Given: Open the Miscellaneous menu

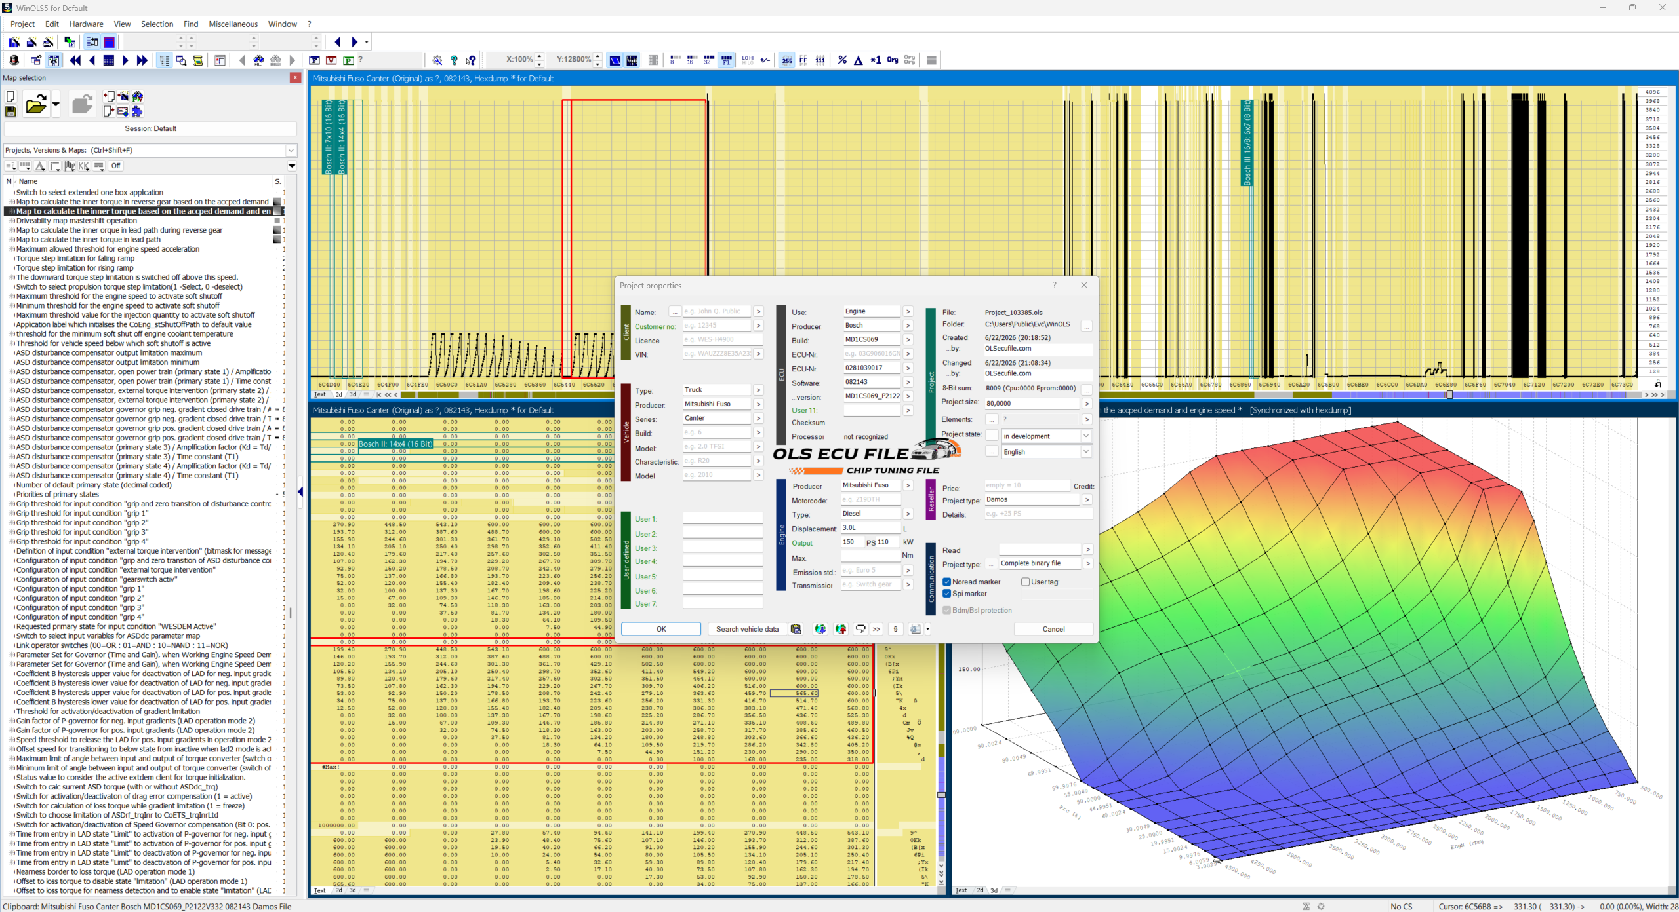Looking at the screenshot, I should click(x=233, y=24).
